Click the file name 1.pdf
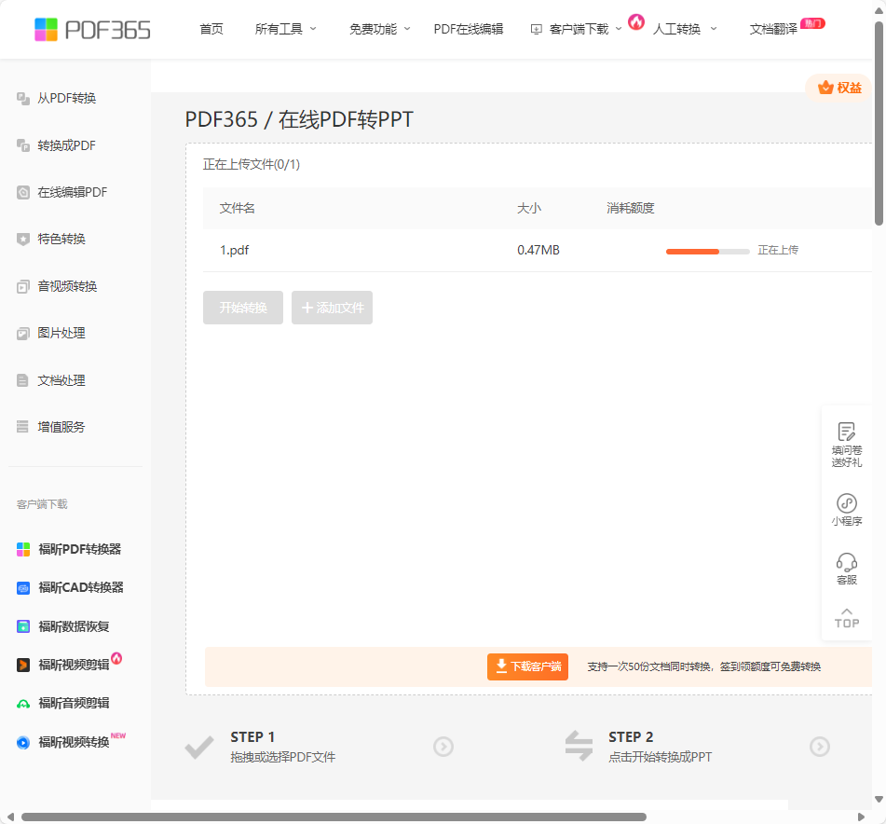Image resolution: width=886 pixels, height=824 pixels. [x=235, y=251]
